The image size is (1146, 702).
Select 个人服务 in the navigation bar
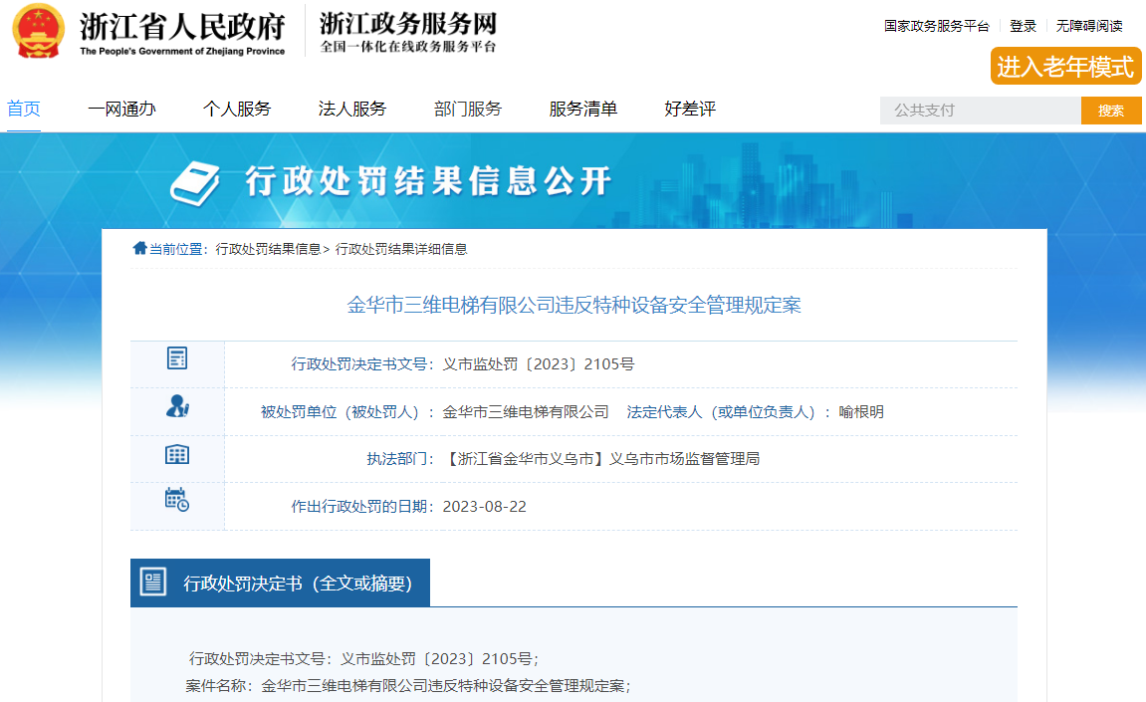click(237, 110)
